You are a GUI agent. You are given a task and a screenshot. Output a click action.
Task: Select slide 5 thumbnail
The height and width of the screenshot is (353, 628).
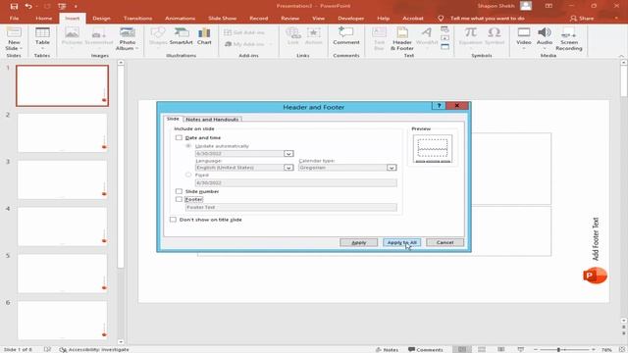coord(63,274)
